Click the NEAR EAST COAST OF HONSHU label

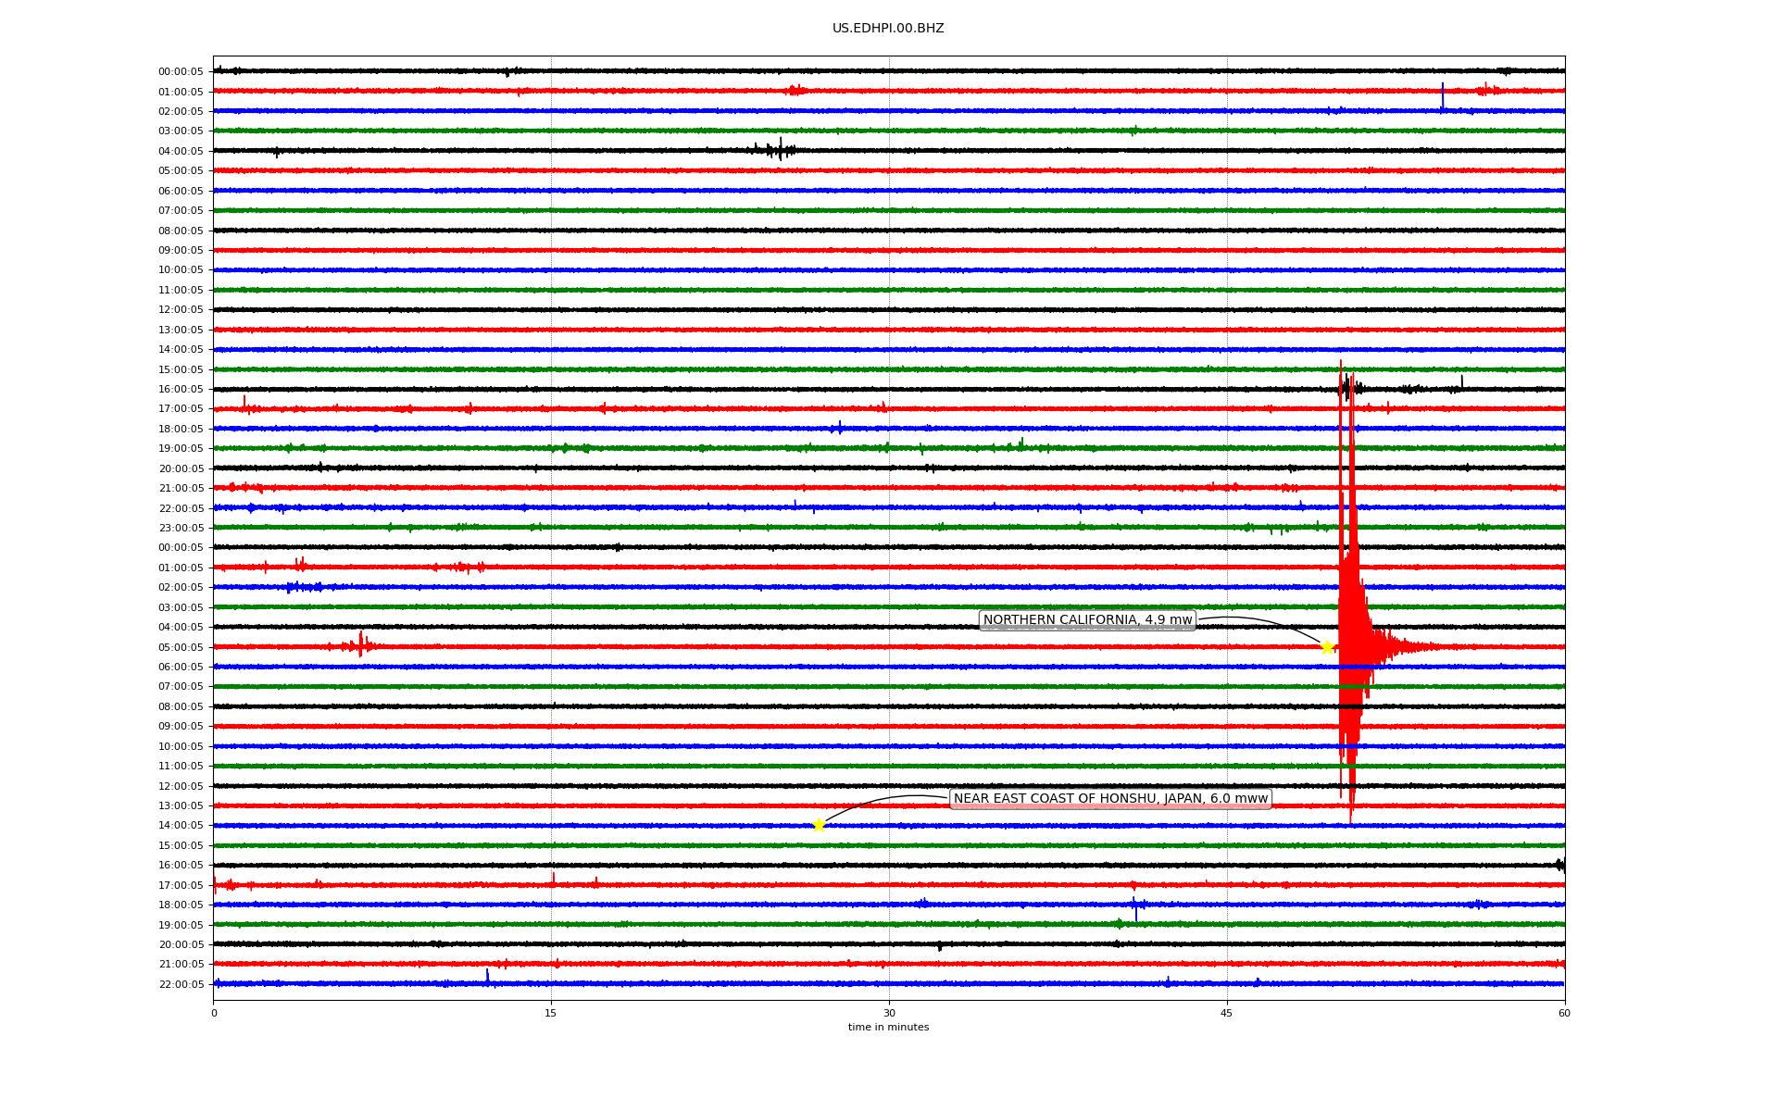[1110, 799]
